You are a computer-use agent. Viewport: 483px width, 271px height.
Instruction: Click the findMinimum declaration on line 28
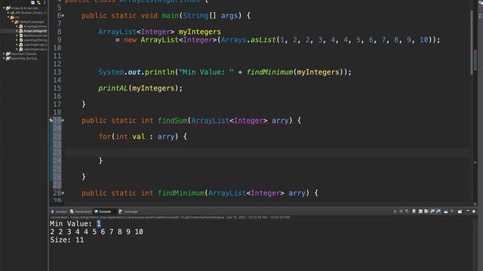[x=181, y=193]
